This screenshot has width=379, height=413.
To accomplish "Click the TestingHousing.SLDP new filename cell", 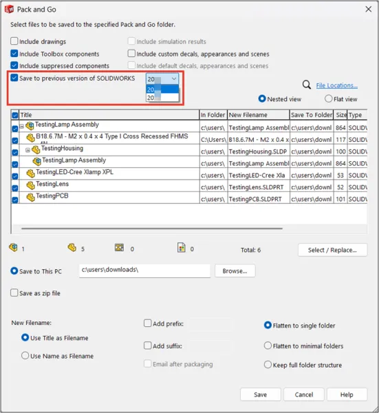I will click(x=258, y=151).
